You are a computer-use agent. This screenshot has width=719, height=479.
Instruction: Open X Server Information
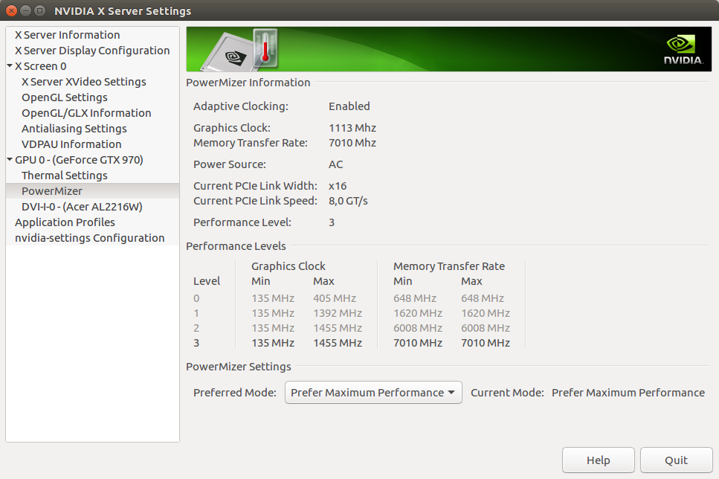[67, 34]
